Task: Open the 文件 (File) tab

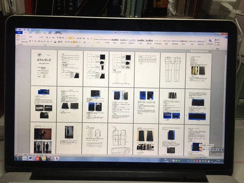Action: tap(19, 33)
